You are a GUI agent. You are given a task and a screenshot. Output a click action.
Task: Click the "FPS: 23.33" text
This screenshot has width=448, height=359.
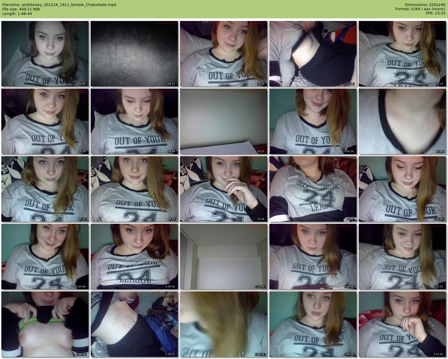435,14
